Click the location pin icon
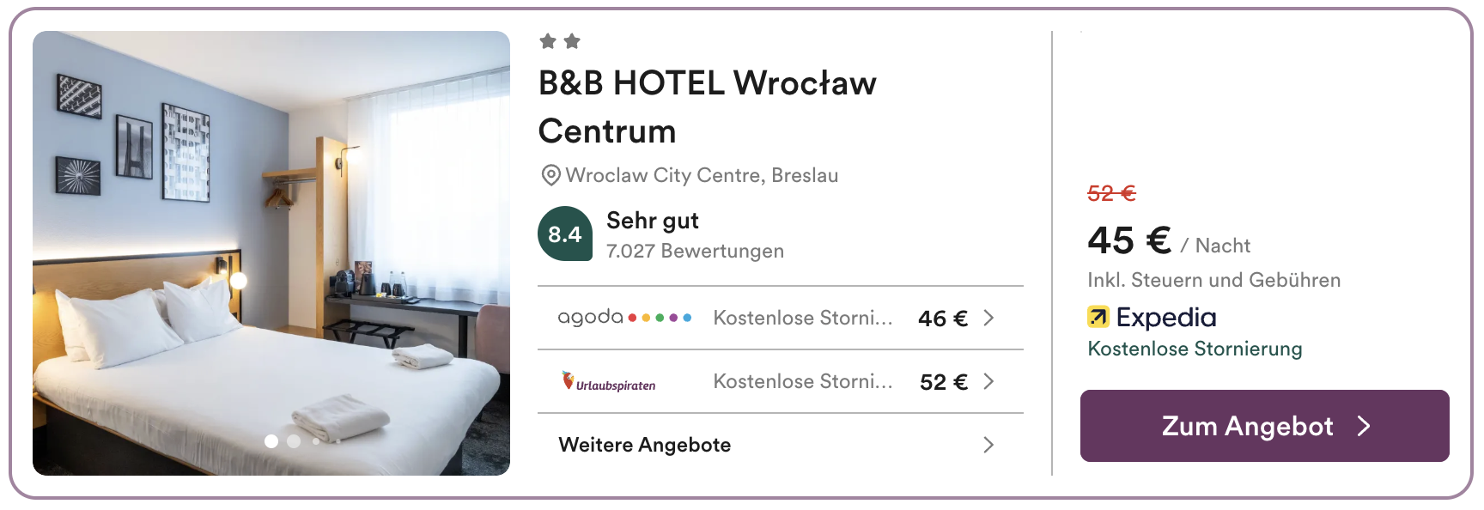Viewport: 1484px width, 510px height. [x=550, y=175]
